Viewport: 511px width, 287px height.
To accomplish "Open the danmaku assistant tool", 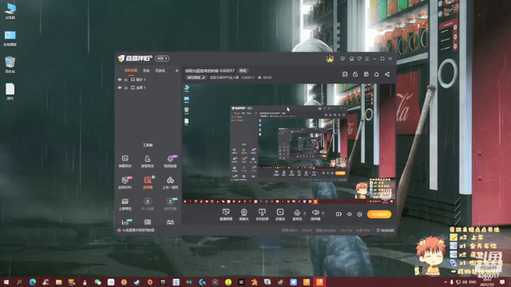I will pyautogui.click(x=125, y=161).
